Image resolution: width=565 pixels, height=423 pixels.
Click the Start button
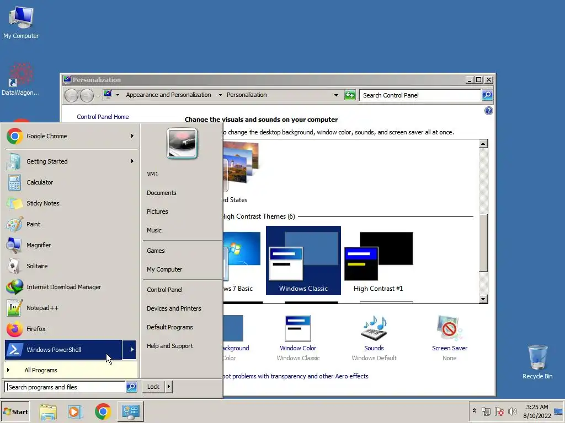tap(15, 412)
